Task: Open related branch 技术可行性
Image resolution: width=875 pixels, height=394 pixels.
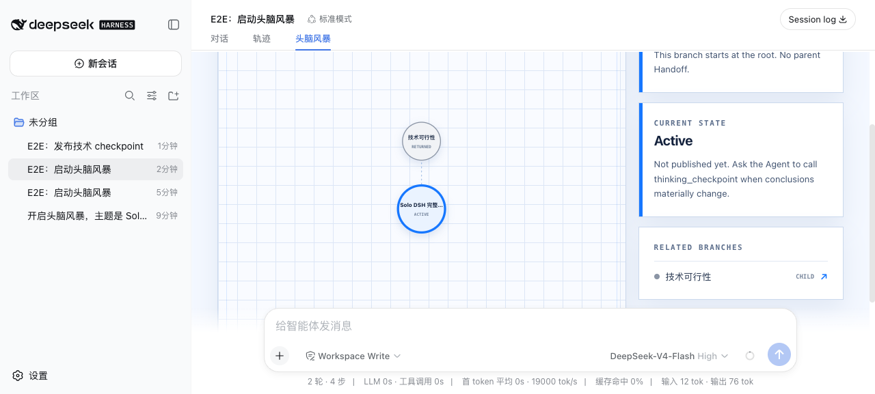Action: coord(741,277)
